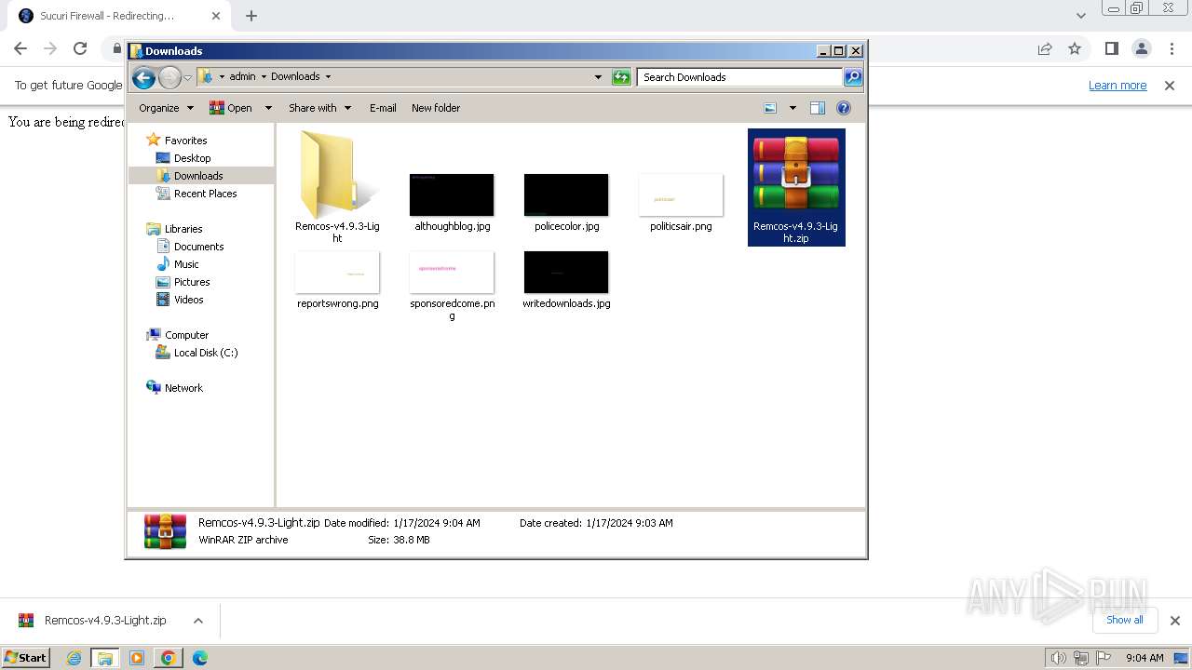Click the Explorer forward navigation arrow
Screen dimensions: 1192x670
pyautogui.click(x=169, y=78)
